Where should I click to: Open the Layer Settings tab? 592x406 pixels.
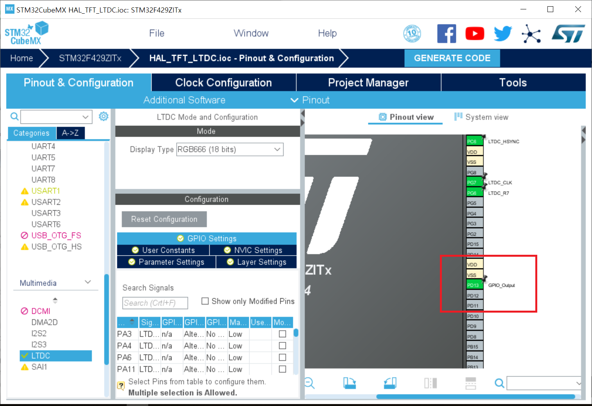click(257, 262)
